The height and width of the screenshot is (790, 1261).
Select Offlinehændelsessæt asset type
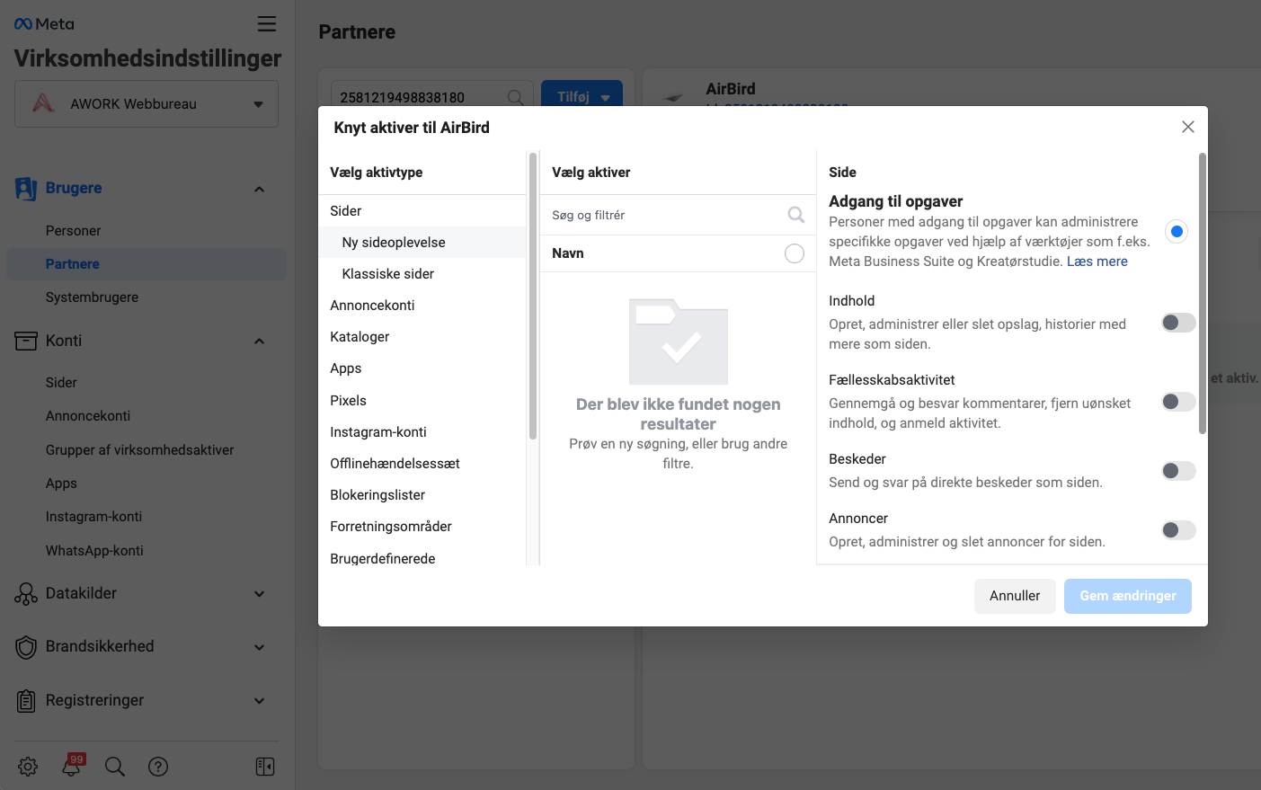click(x=422, y=464)
